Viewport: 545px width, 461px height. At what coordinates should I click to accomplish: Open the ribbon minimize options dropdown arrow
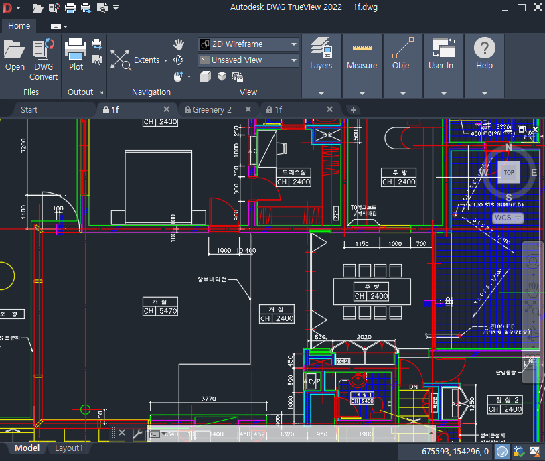pyautogui.click(x=66, y=27)
